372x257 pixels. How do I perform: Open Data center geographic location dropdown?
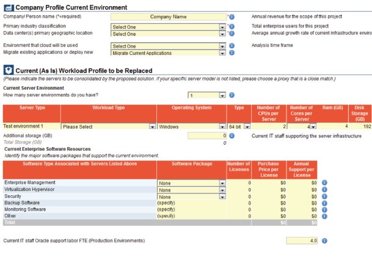(168, 34)
